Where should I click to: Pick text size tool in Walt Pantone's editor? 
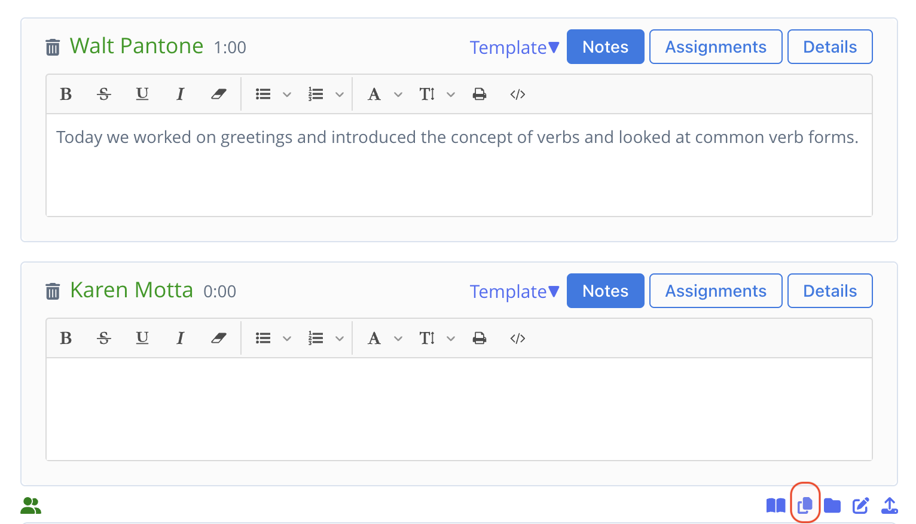427,94
